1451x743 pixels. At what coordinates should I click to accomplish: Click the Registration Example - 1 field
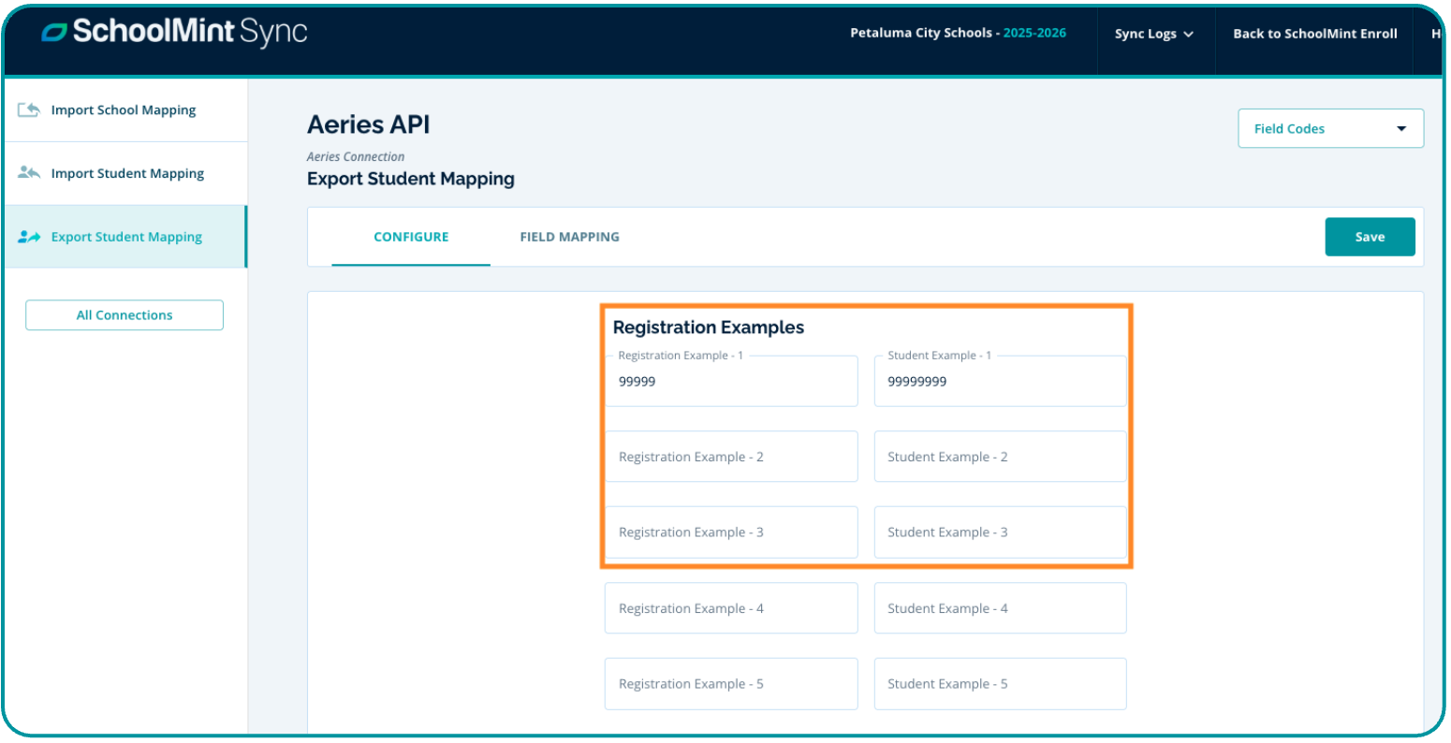click(x=730, y=382)
